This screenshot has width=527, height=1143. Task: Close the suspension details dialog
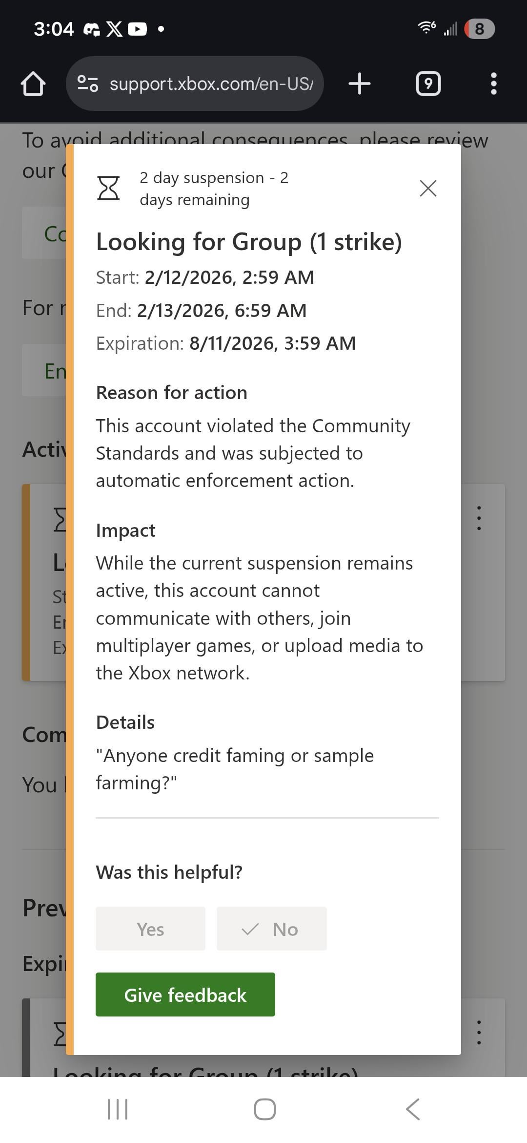[428, 188]
